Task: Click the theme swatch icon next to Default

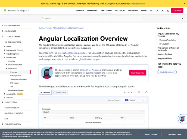Action: pos(127,100)
